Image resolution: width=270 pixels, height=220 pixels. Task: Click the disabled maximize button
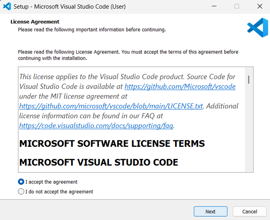[237, 6]
